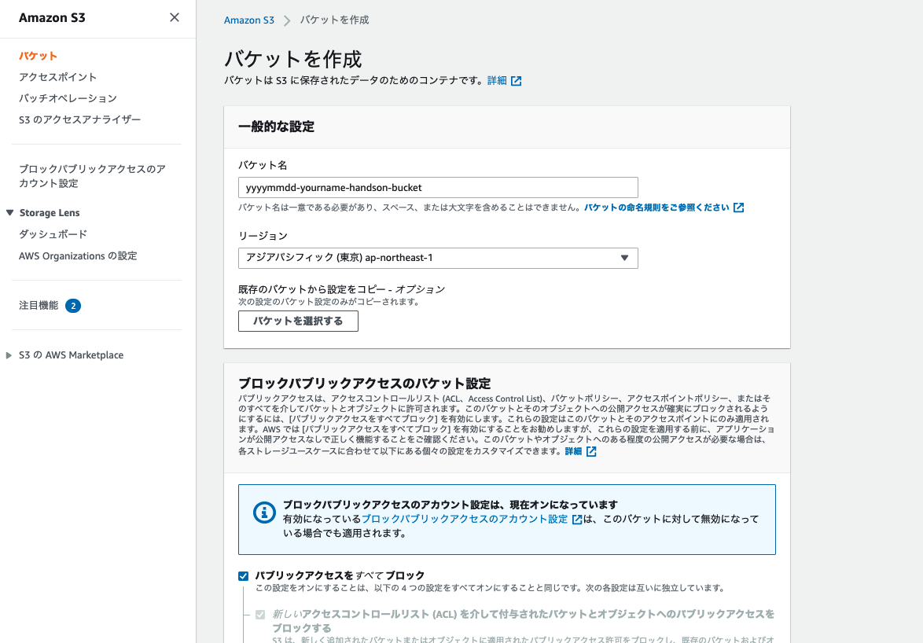Open external link icon beside 詳細 under page title
The image size is (923, 643).
(517, 81)
